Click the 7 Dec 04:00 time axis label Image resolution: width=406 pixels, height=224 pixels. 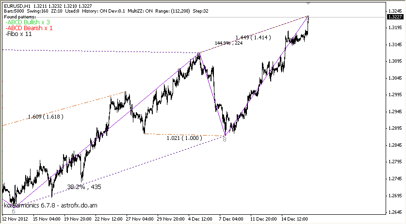point(232,219)
